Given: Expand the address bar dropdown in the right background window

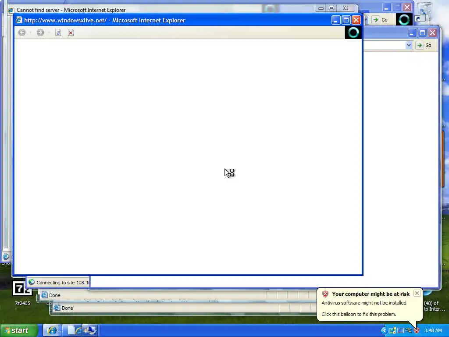Looking at the screenshot, I should click(x=409, y=45).
